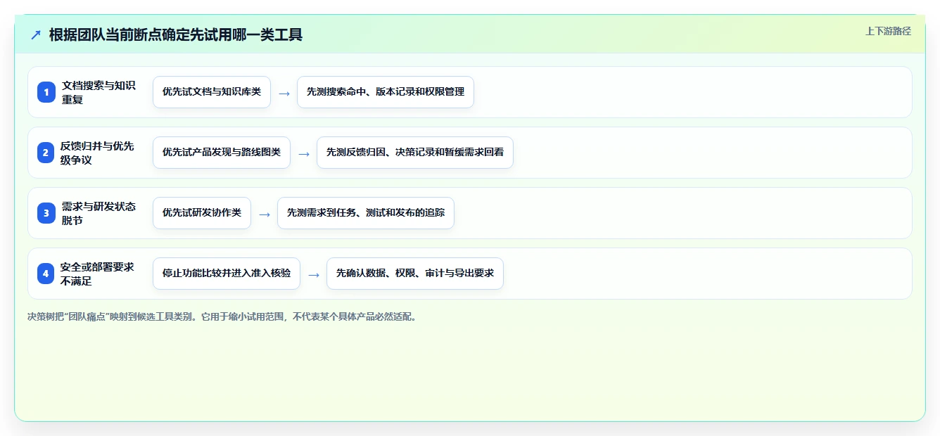Click the 先确认数据、权限、审计与导出要求 box
Viewport: 940px width, 436px height.
pyautogui.click(x=415, y=274)
